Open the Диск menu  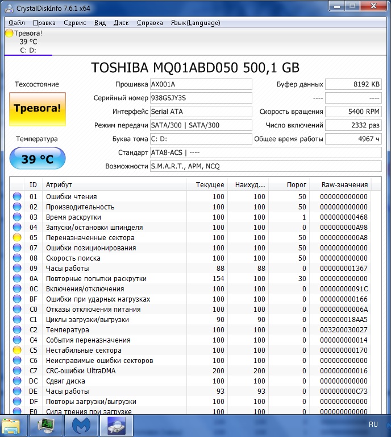[x=121, y=23]
